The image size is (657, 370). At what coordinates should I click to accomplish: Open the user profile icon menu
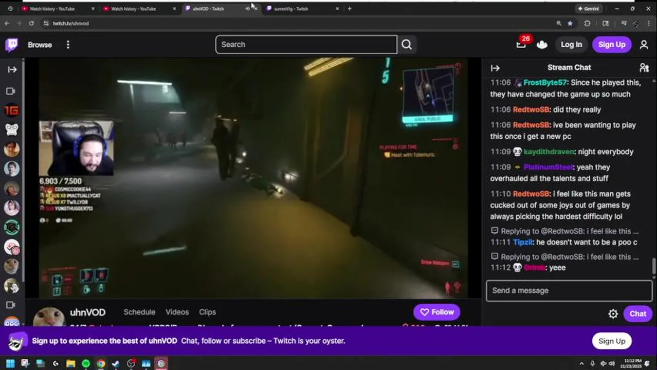tap(644, 45)
